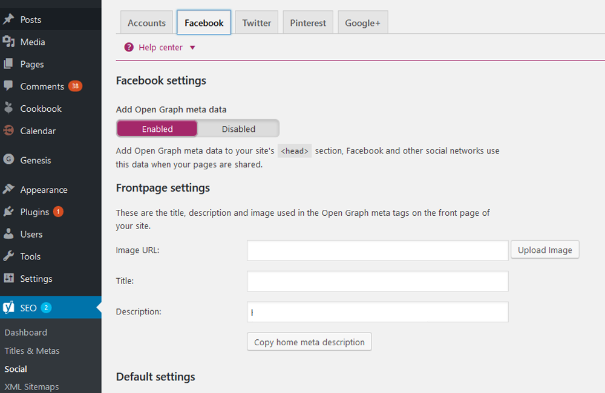This screenshot has height=393, width=605.
Task: Expand the Help center dropdown arrow
Action: point(192,47)
